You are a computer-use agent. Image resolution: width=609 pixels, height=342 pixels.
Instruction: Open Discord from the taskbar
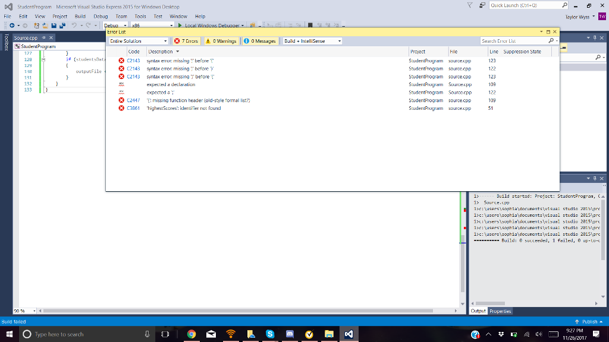click(x=290, y=334)
